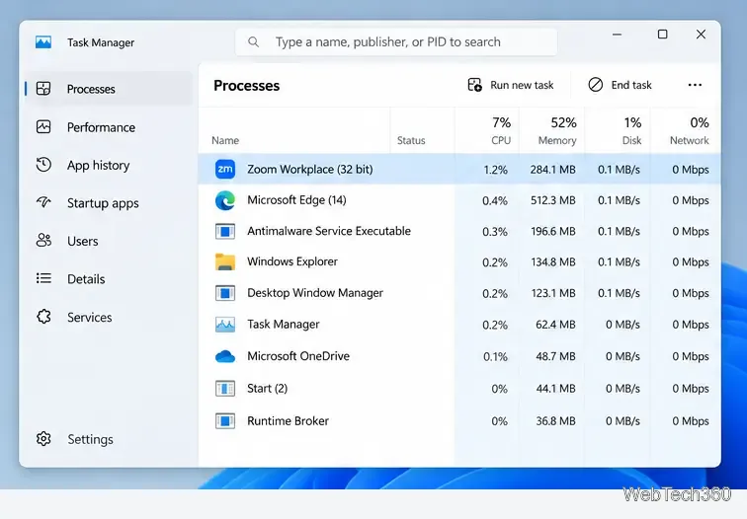
Task: Click the Startup apps gauge icon
Action: coord(43,202)
